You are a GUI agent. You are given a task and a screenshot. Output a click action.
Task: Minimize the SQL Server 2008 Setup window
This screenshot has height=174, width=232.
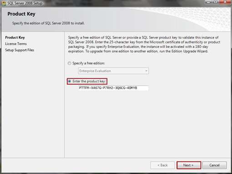tap(209, 2)
